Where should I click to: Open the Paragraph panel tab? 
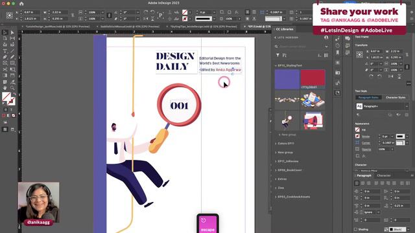click(x=364, y=175)
